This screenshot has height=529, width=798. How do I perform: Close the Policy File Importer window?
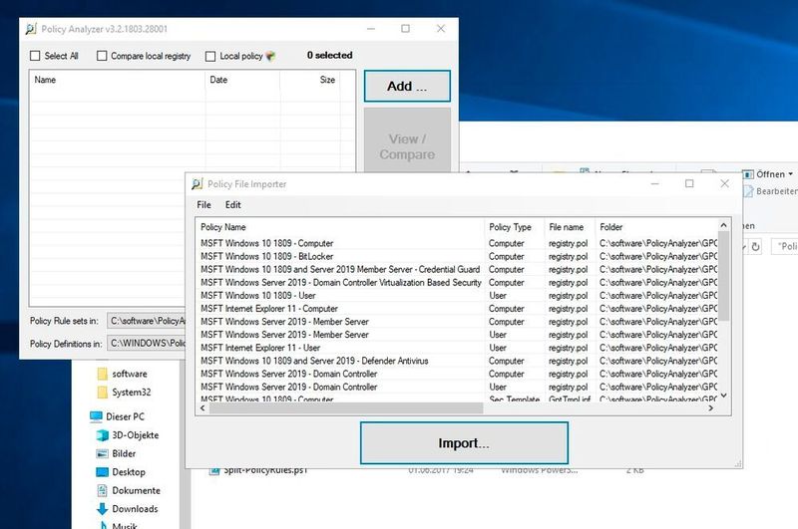click(x=725, y=183)
